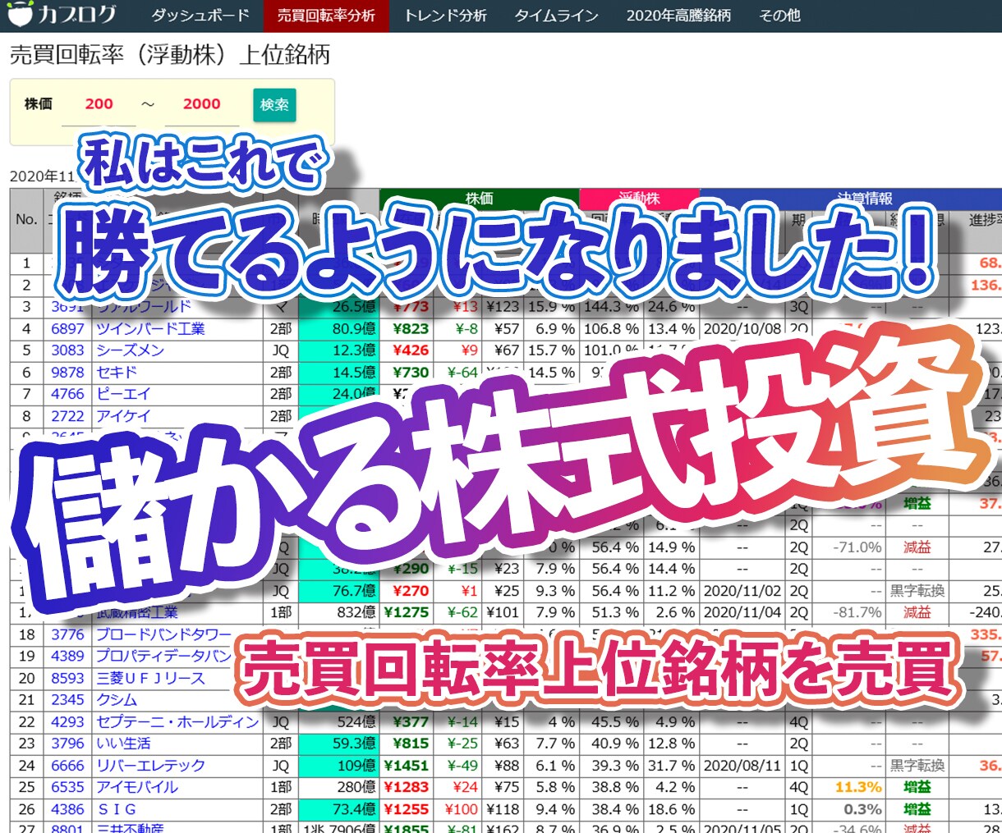Click earnings date 2020/11/02
The height and width of the screenshot is (833, 1002).
pyautogui.click(x=742, y=591)
